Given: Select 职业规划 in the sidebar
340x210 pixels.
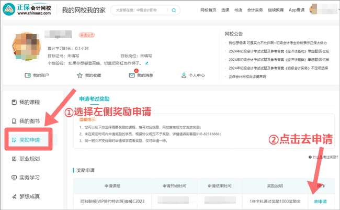Looking at the screenshot, I should click(26, 159).
